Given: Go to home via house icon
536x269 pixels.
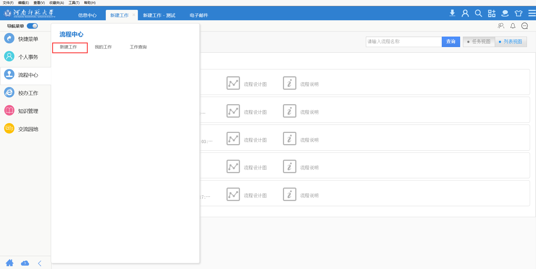Looking at the screenshot, I should 10,263.
